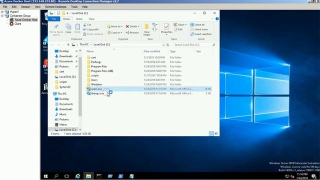The width and height of the screenshot is (320, 180).
Task: Click This PC in breadcrumb path
Action: pos(84,44)
